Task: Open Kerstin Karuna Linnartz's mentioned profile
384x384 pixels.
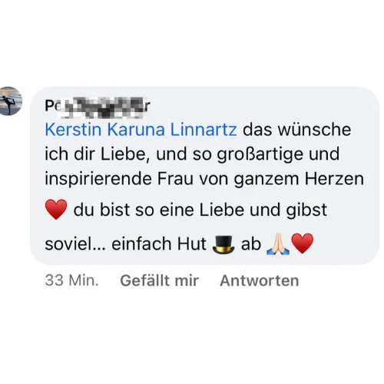Action: click(141, 130)
